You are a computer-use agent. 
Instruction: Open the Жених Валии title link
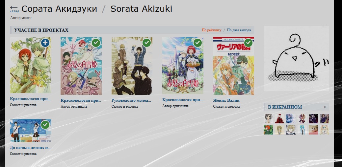(226, 100)
